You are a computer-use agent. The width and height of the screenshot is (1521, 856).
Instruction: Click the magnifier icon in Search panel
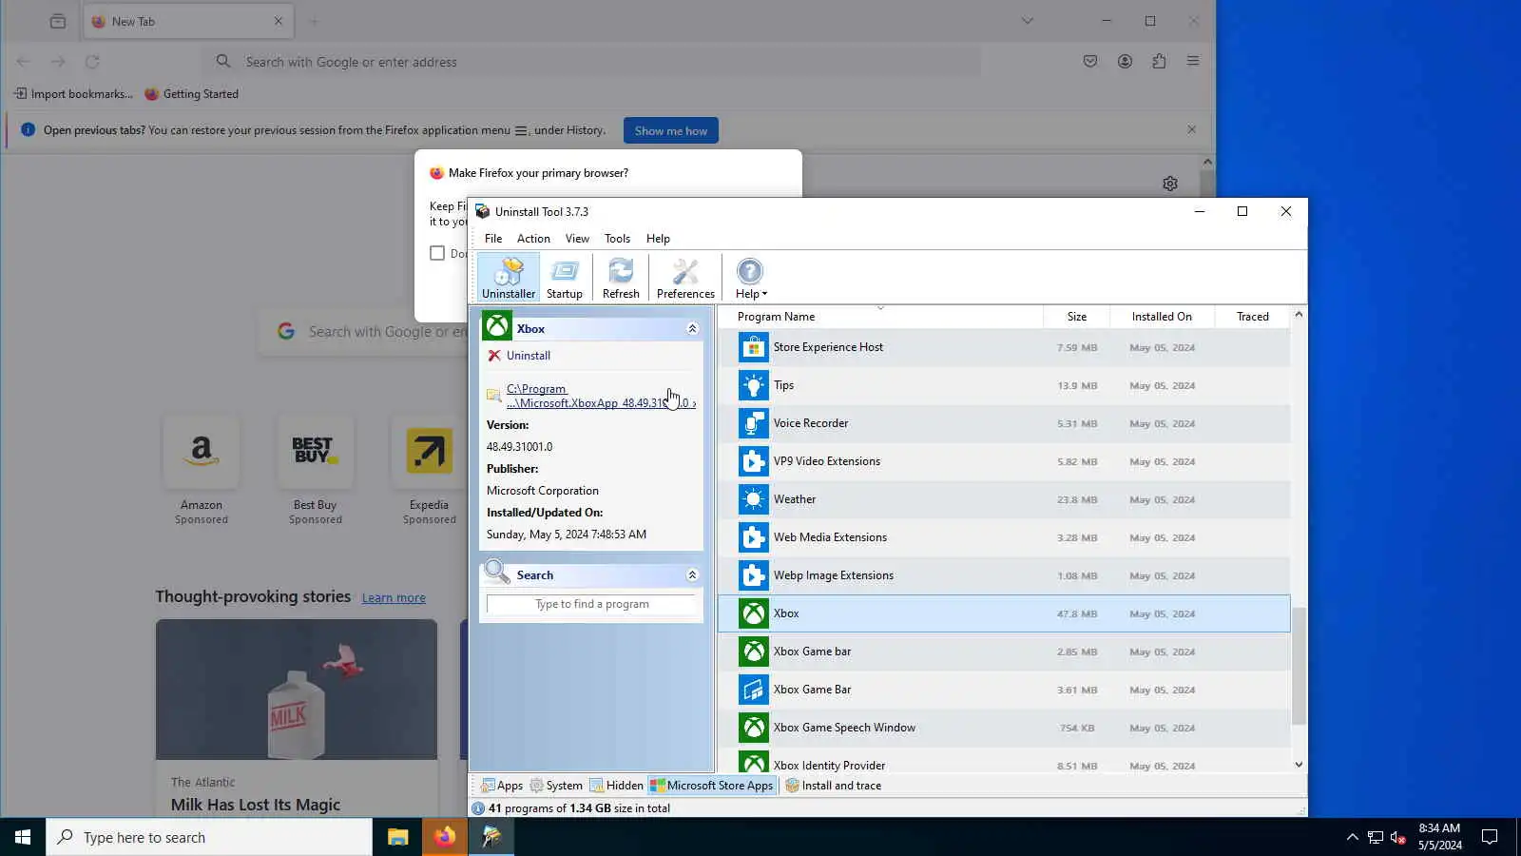tap(497, 573)
